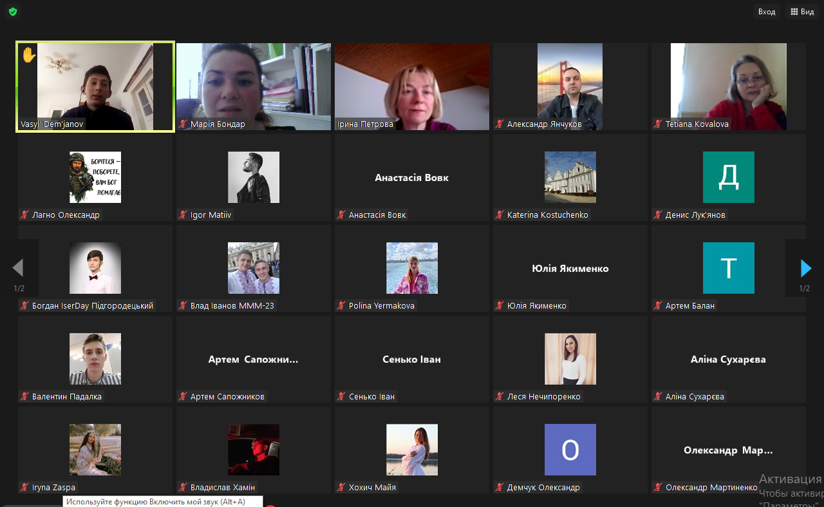The image size is (824, 507).
Task: Click muted mic icon beside Демчук Олександр
Action: [x=500, y=488]
